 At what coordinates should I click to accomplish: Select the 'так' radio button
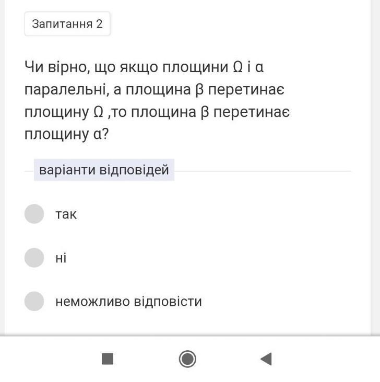pyautogui.click(x=34, y=214)
